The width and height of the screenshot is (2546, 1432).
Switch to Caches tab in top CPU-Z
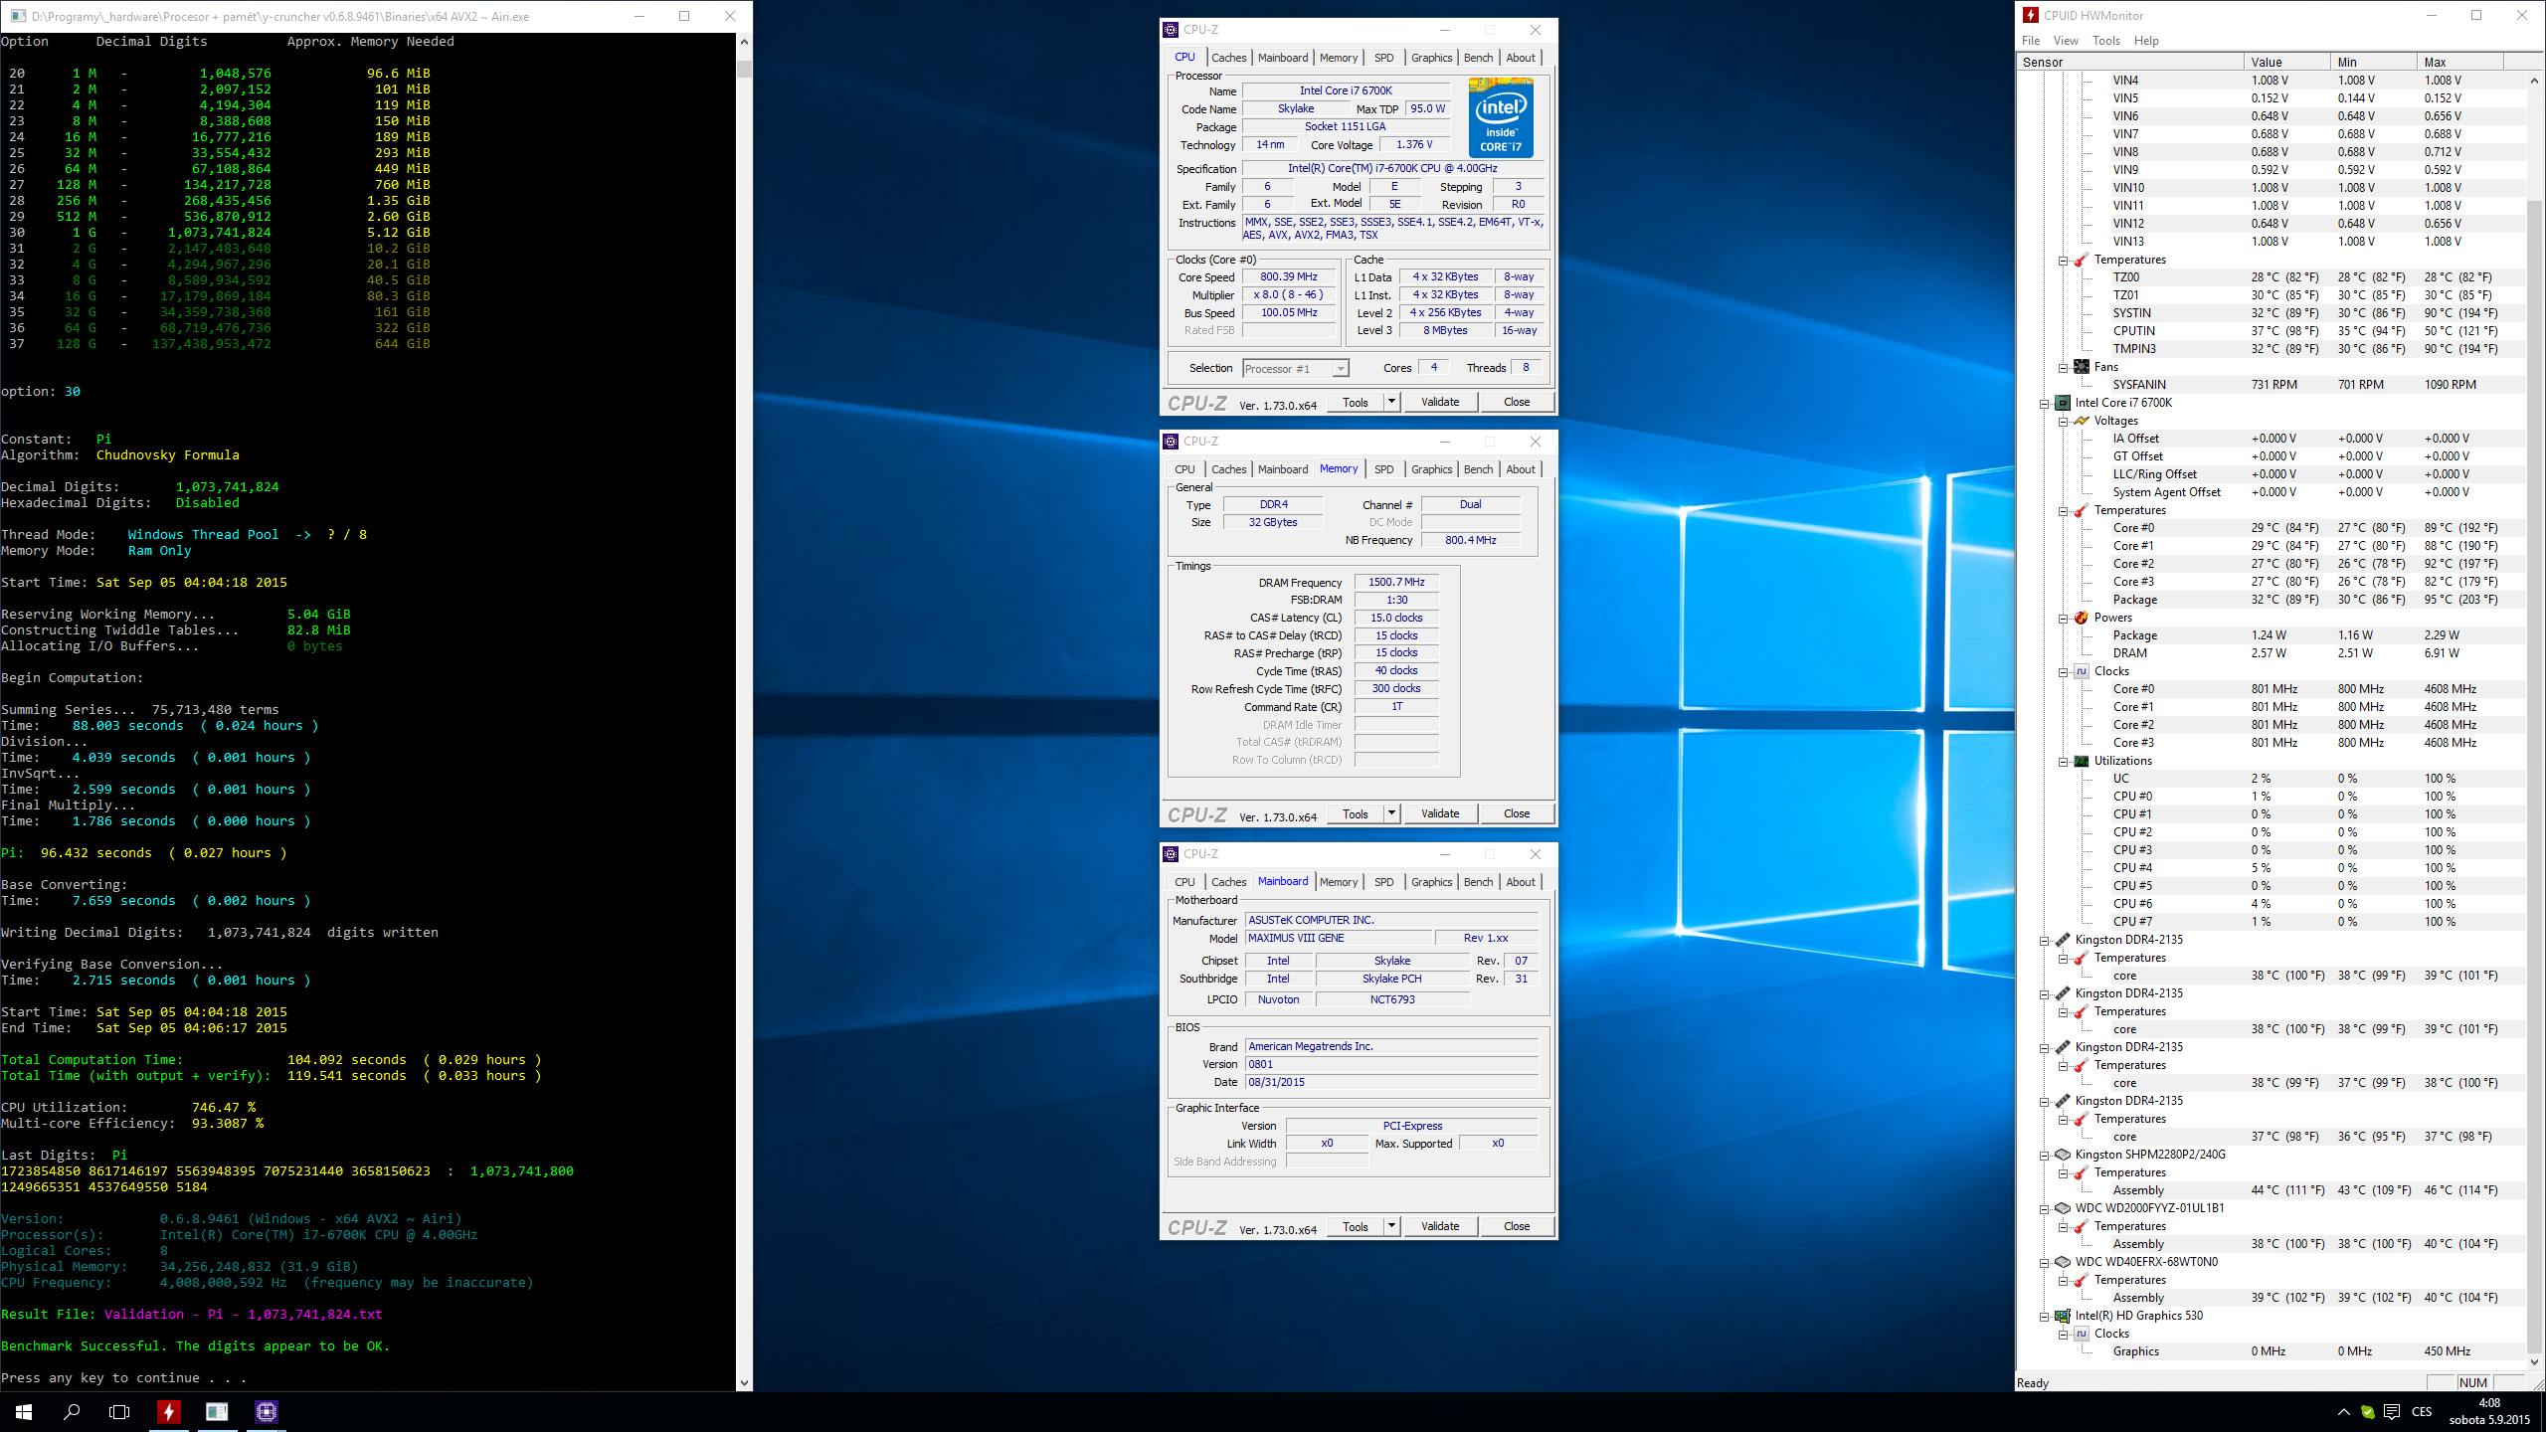(1228, 58)
